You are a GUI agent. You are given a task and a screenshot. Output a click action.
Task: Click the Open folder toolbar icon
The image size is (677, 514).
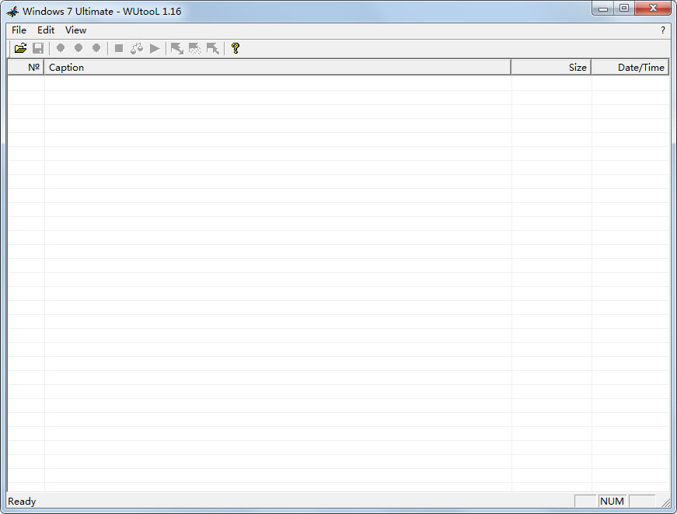coord(20,48)
